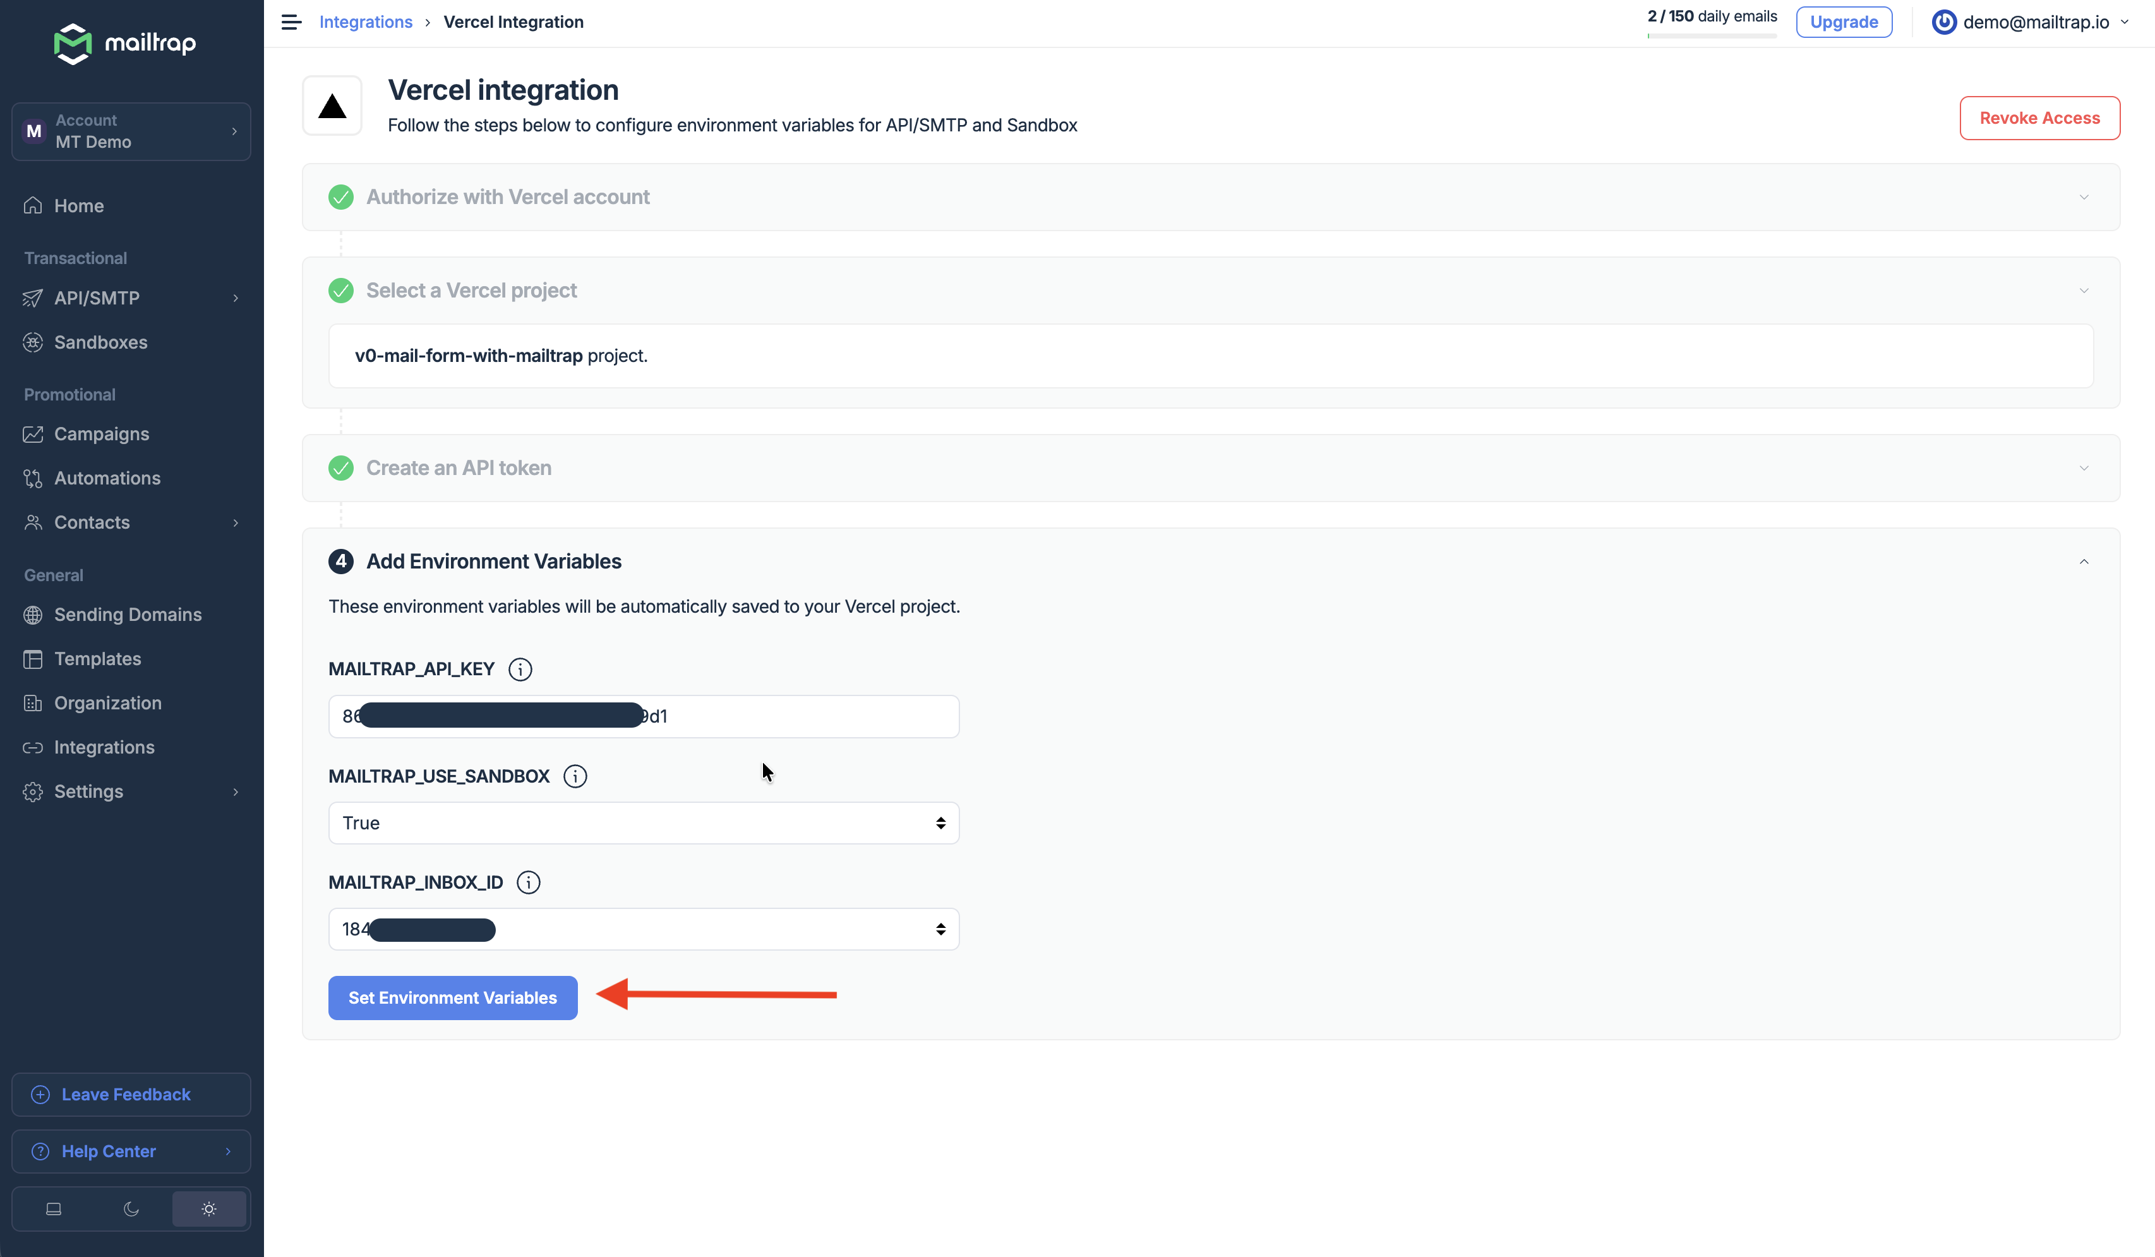Viewport: 2155px width, 1257px height.
Task: Open the MAILTRAP_USE_SANDBOX True dropdown
Action: pos(643,822)
